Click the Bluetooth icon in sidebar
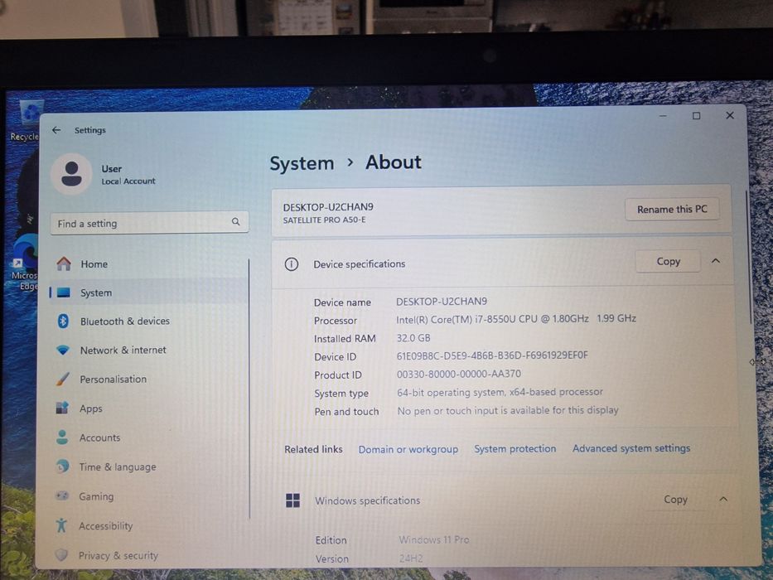Viewport: 773px width, 580px height. click(x=63, y=321)
